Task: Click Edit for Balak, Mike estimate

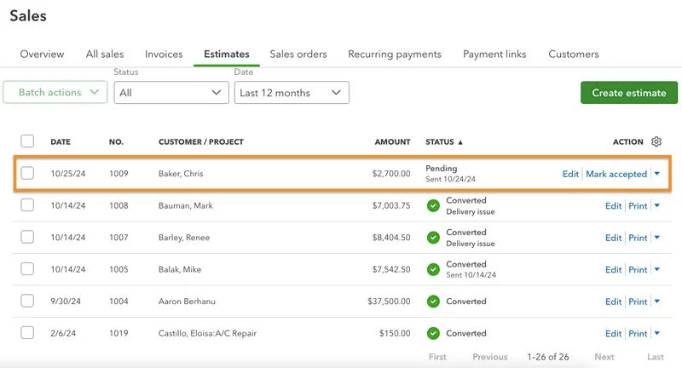Action: (x=613, y=270)
